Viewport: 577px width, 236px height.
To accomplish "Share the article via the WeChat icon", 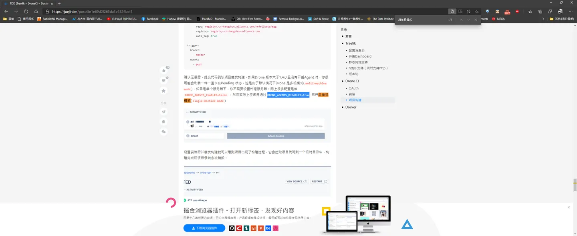I will 163,131.
